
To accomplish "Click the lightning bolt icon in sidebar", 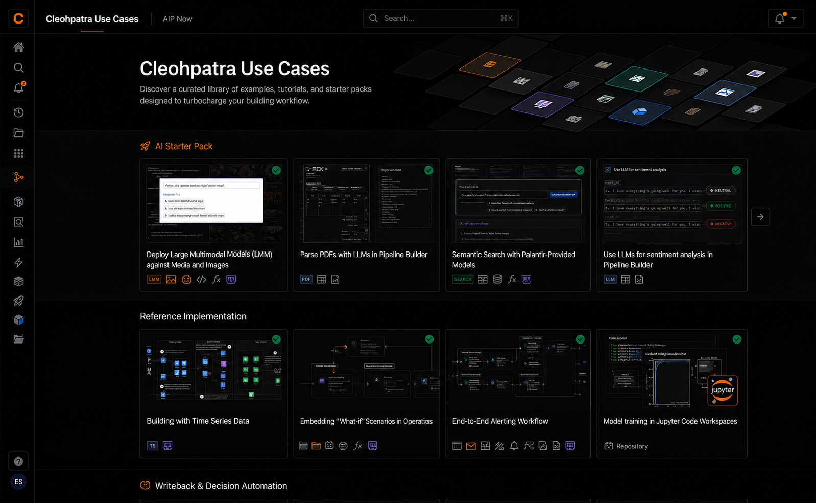I will (x=18, y=263).
